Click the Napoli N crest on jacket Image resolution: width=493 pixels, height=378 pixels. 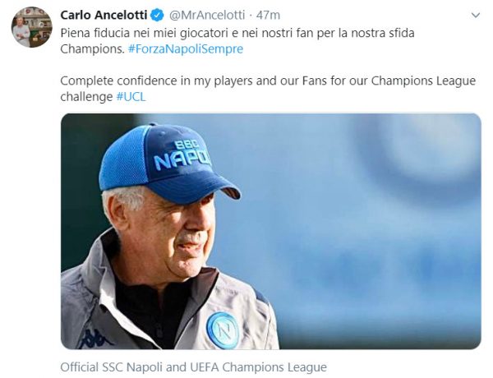coord(223,330)
